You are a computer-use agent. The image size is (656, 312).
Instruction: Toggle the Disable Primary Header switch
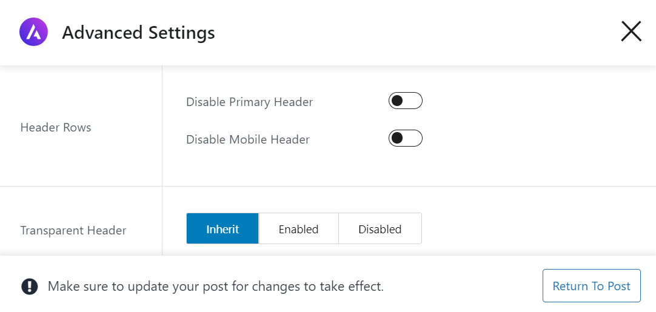click(x=405, y=101)
